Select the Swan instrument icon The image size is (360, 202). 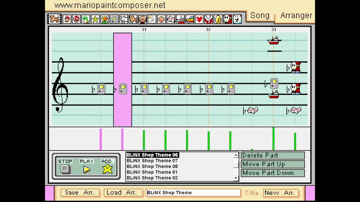point(152,19)
